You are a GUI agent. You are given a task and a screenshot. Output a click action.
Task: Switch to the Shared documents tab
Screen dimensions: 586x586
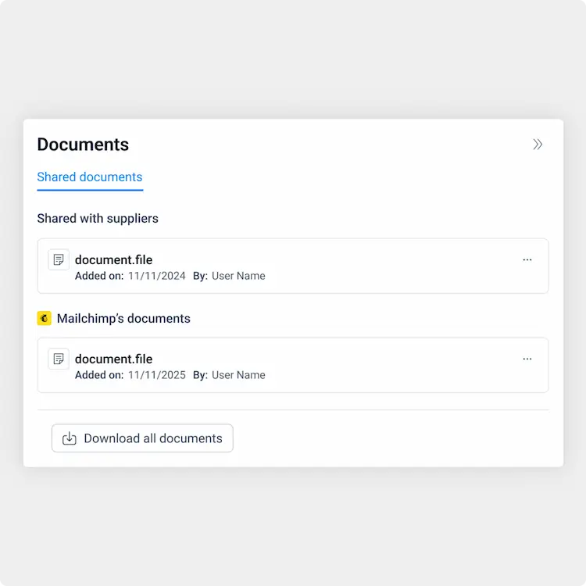click(90, 177)
